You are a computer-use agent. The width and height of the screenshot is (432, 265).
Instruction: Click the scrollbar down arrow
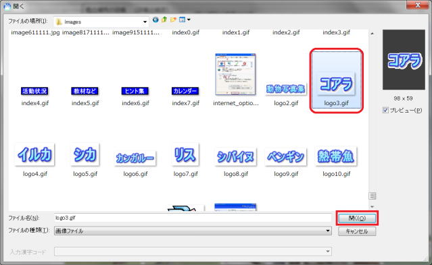point(373,207)
